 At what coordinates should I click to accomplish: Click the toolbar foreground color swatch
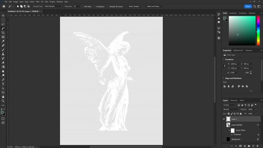click(2, 113)
